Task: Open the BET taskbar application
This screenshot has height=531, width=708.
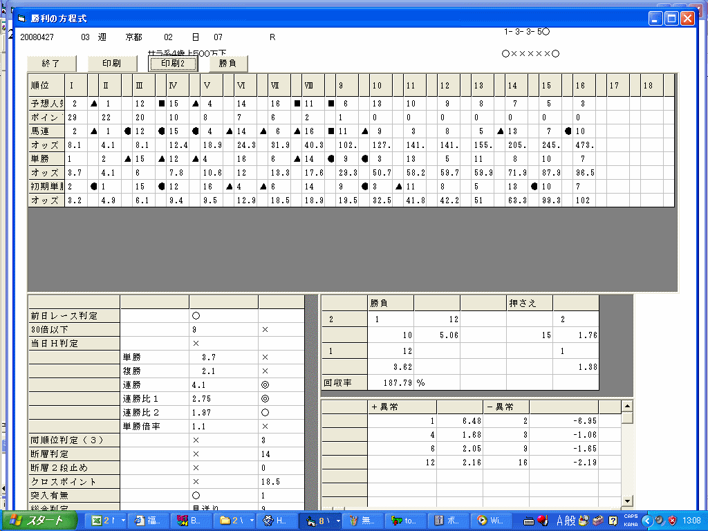Action: point(191,521)
